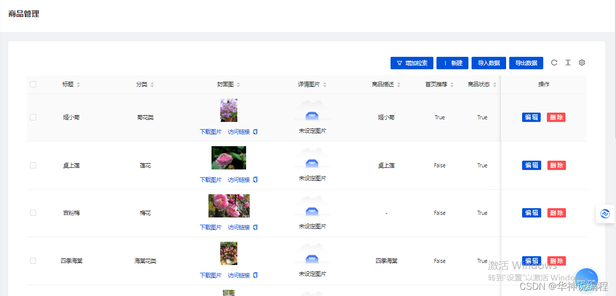This screenshot has width=616, height=296.
Task: Edit the 四季海棠 product
Action: pyautogui.click(x=531, y=261)
